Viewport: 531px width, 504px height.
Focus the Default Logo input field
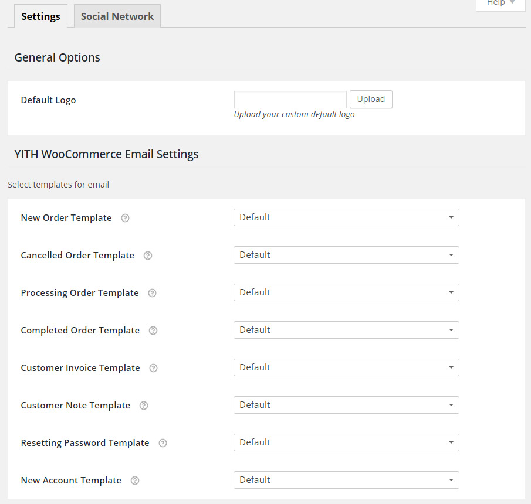coord(290,100)
